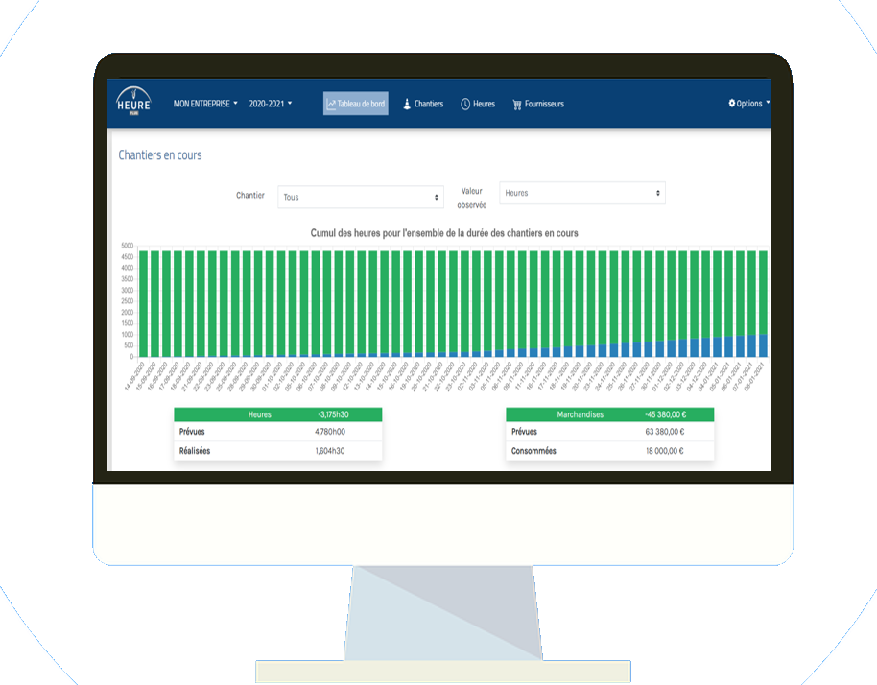This screenshot has width=877, height=685.
Task: Click the chart title starting 'Cumul des heures'
Action: [444, 233]
